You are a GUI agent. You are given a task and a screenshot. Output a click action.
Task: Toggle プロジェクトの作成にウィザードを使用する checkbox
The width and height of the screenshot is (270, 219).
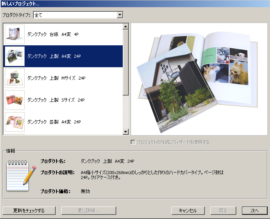coord(133,142)
